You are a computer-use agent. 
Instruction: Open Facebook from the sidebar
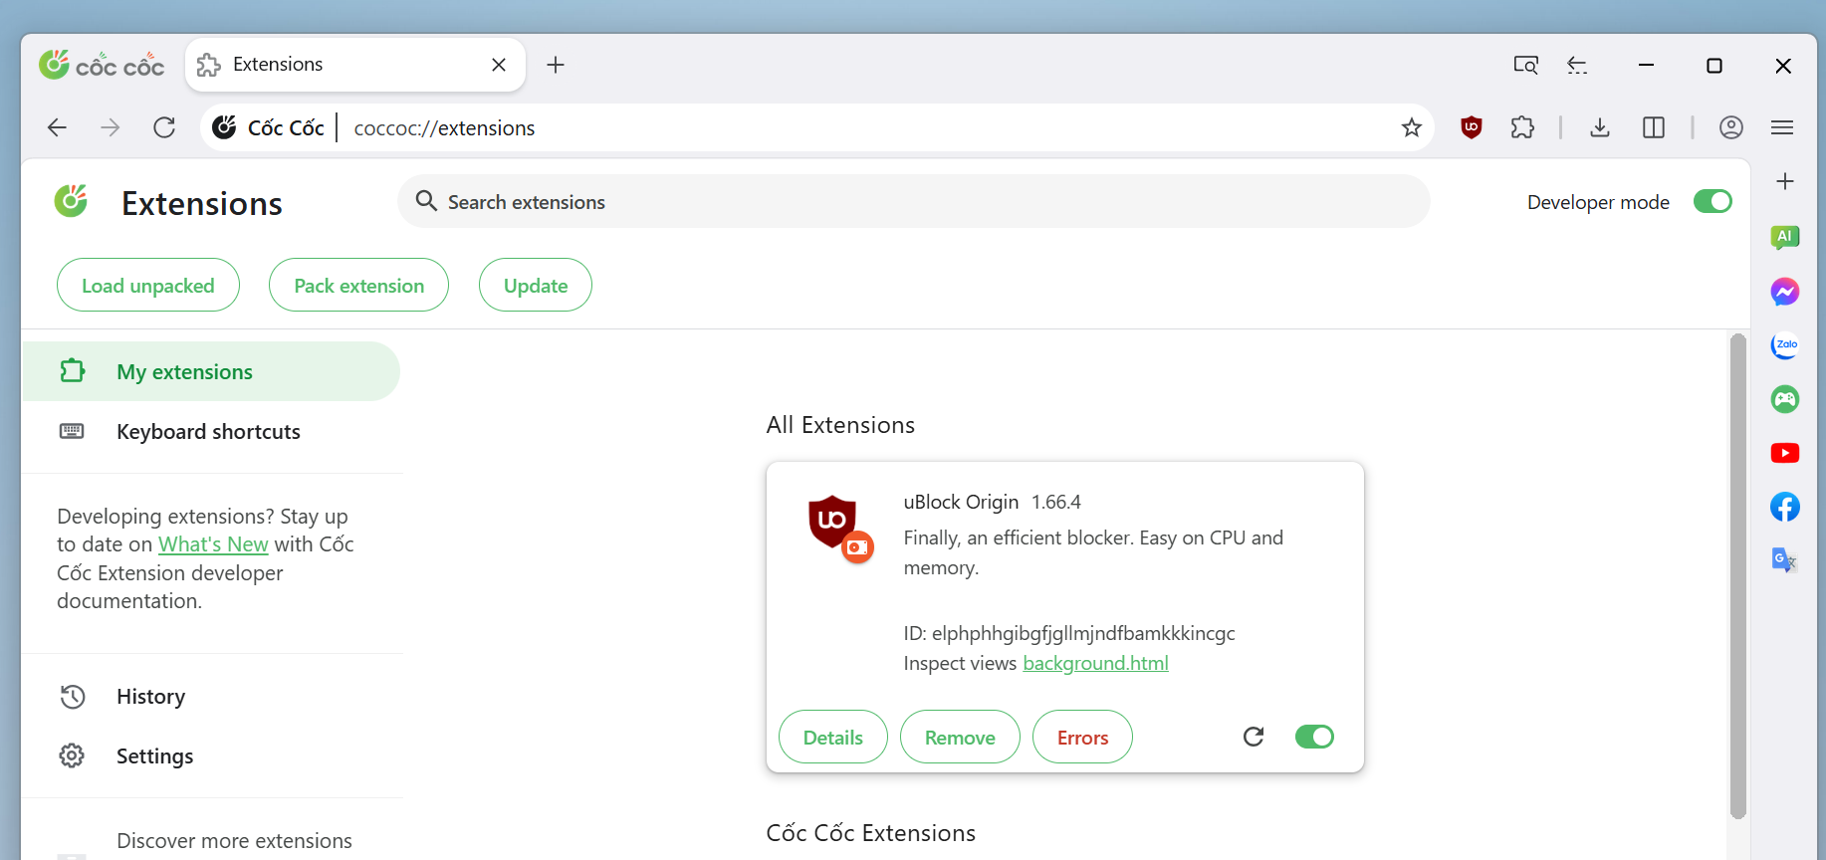(1785, 507)
